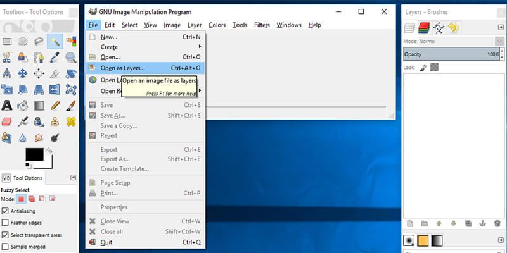Select the Select by Color tool

click(x=71, y=41)
